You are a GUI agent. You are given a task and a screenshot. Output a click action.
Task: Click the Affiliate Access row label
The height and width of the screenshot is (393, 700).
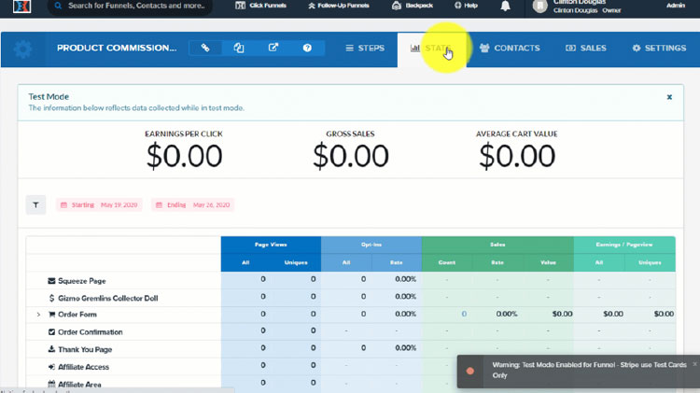83,367
